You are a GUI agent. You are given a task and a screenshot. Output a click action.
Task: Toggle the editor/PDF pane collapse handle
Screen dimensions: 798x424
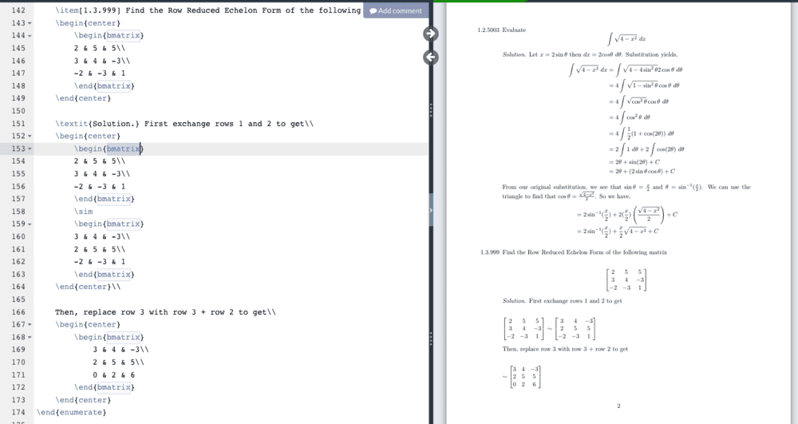click(x=431, y=210)
